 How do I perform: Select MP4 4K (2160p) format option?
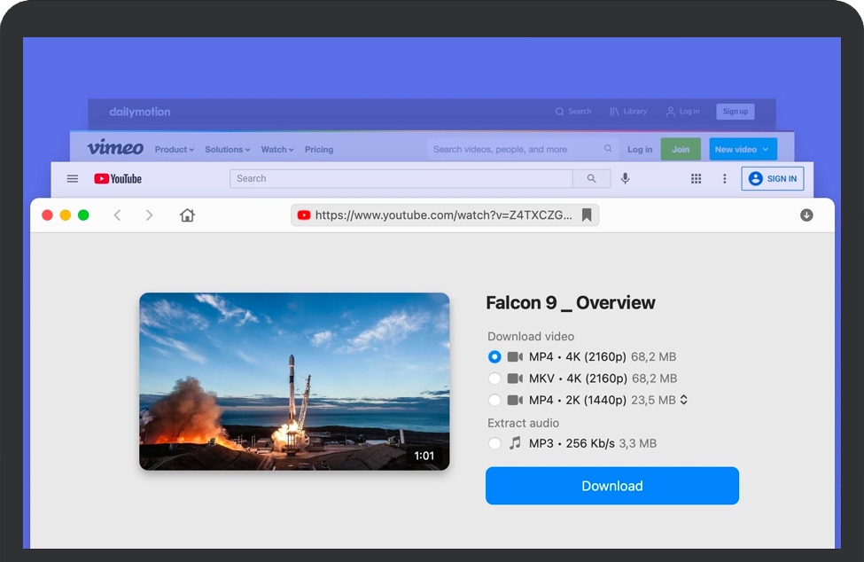tap(494, 357)
